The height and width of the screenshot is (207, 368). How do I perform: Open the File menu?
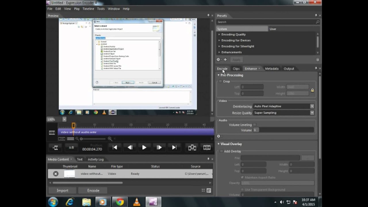(50, 9)
